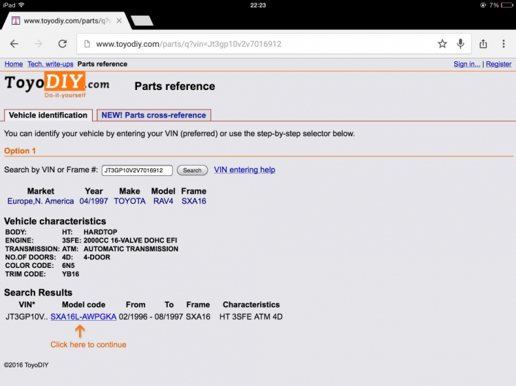
Task: Click the RAV4 model value
Action: [x=163, y=201]
